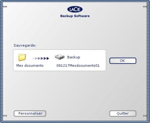Image resolution: width=150 pixels, height=123 pixels.
Task: Click the Backup drive icon
Action: click(x=60, y=57)
